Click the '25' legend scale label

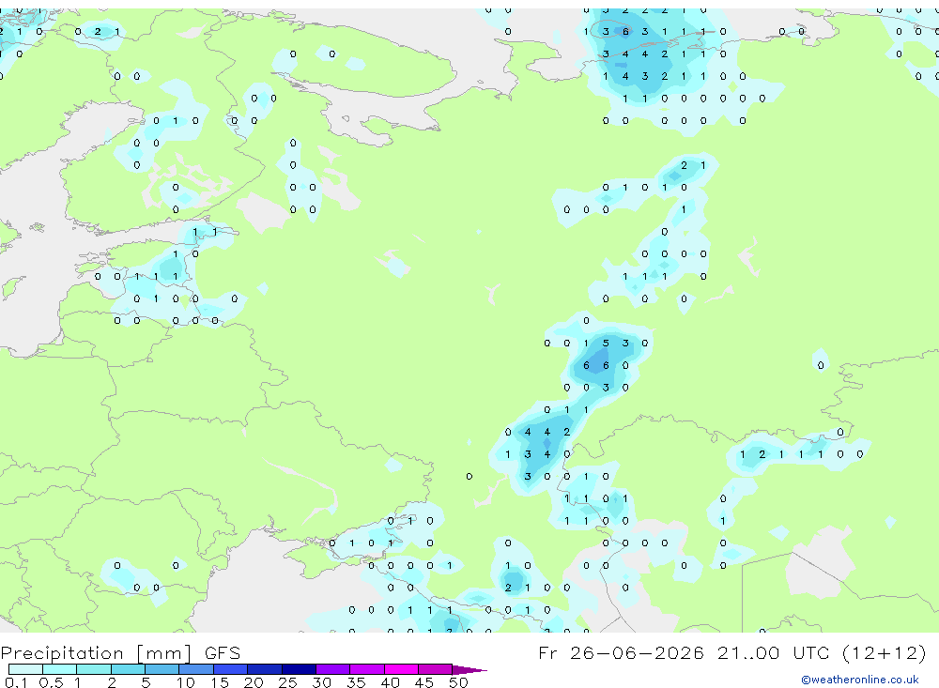(287, 682)
